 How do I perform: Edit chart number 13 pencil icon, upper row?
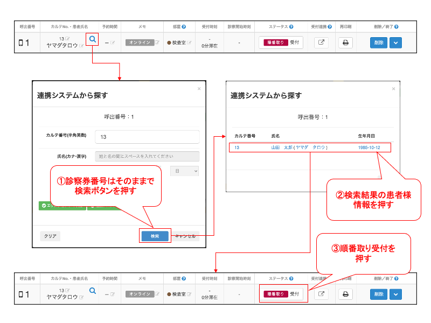[x=67, y=39]
